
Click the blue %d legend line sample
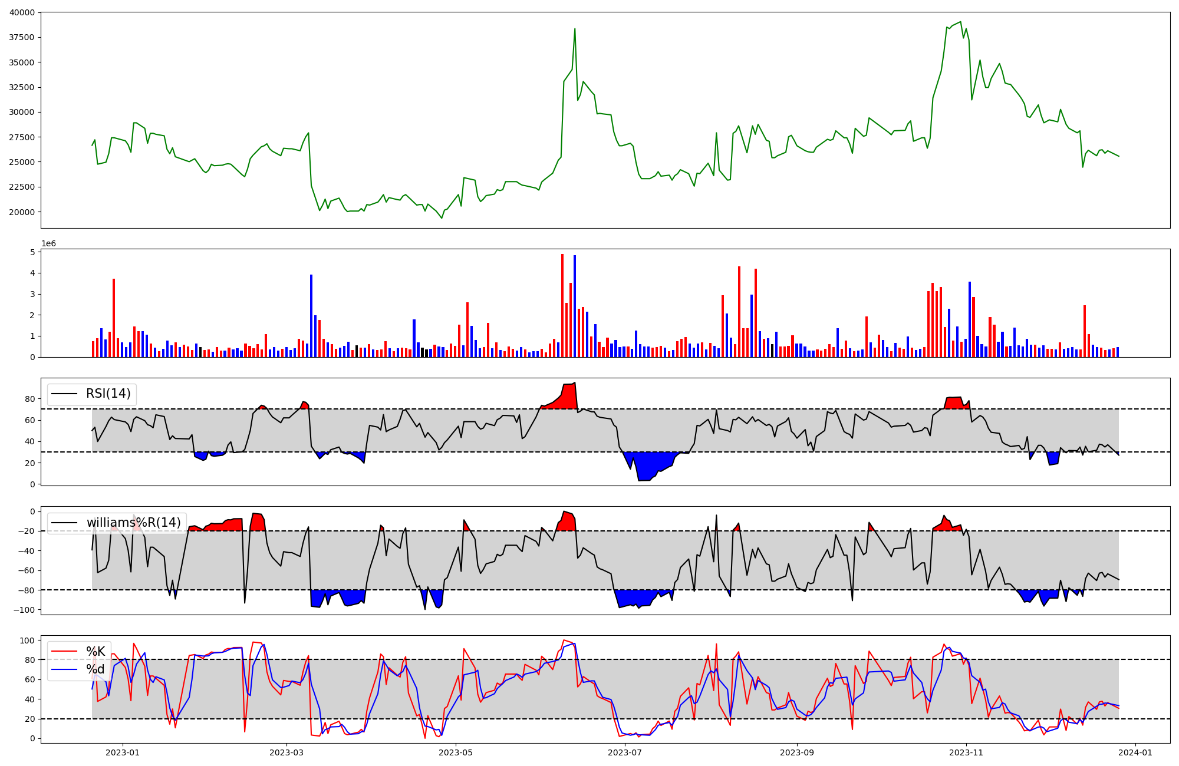(64, 669)
